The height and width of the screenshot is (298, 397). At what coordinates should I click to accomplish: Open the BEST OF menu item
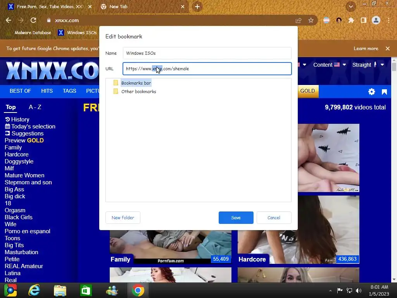pyautogui.click(x=20, y=91)
